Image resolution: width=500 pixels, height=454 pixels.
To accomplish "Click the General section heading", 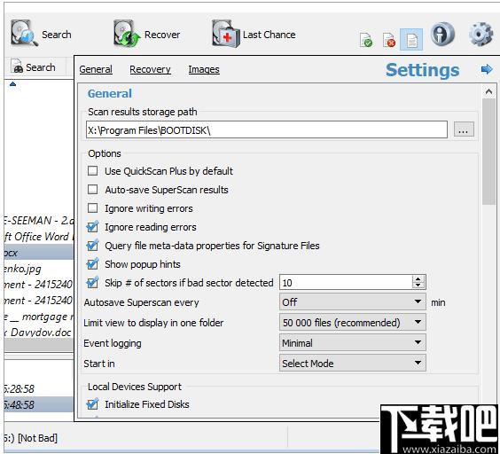I will (110, 93).
